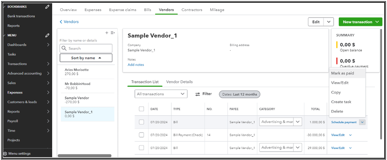Check the 1.000,00 $ Bill row checkbox
The height and width of the screenshot is (160, 387).
(x=141, y=122)
